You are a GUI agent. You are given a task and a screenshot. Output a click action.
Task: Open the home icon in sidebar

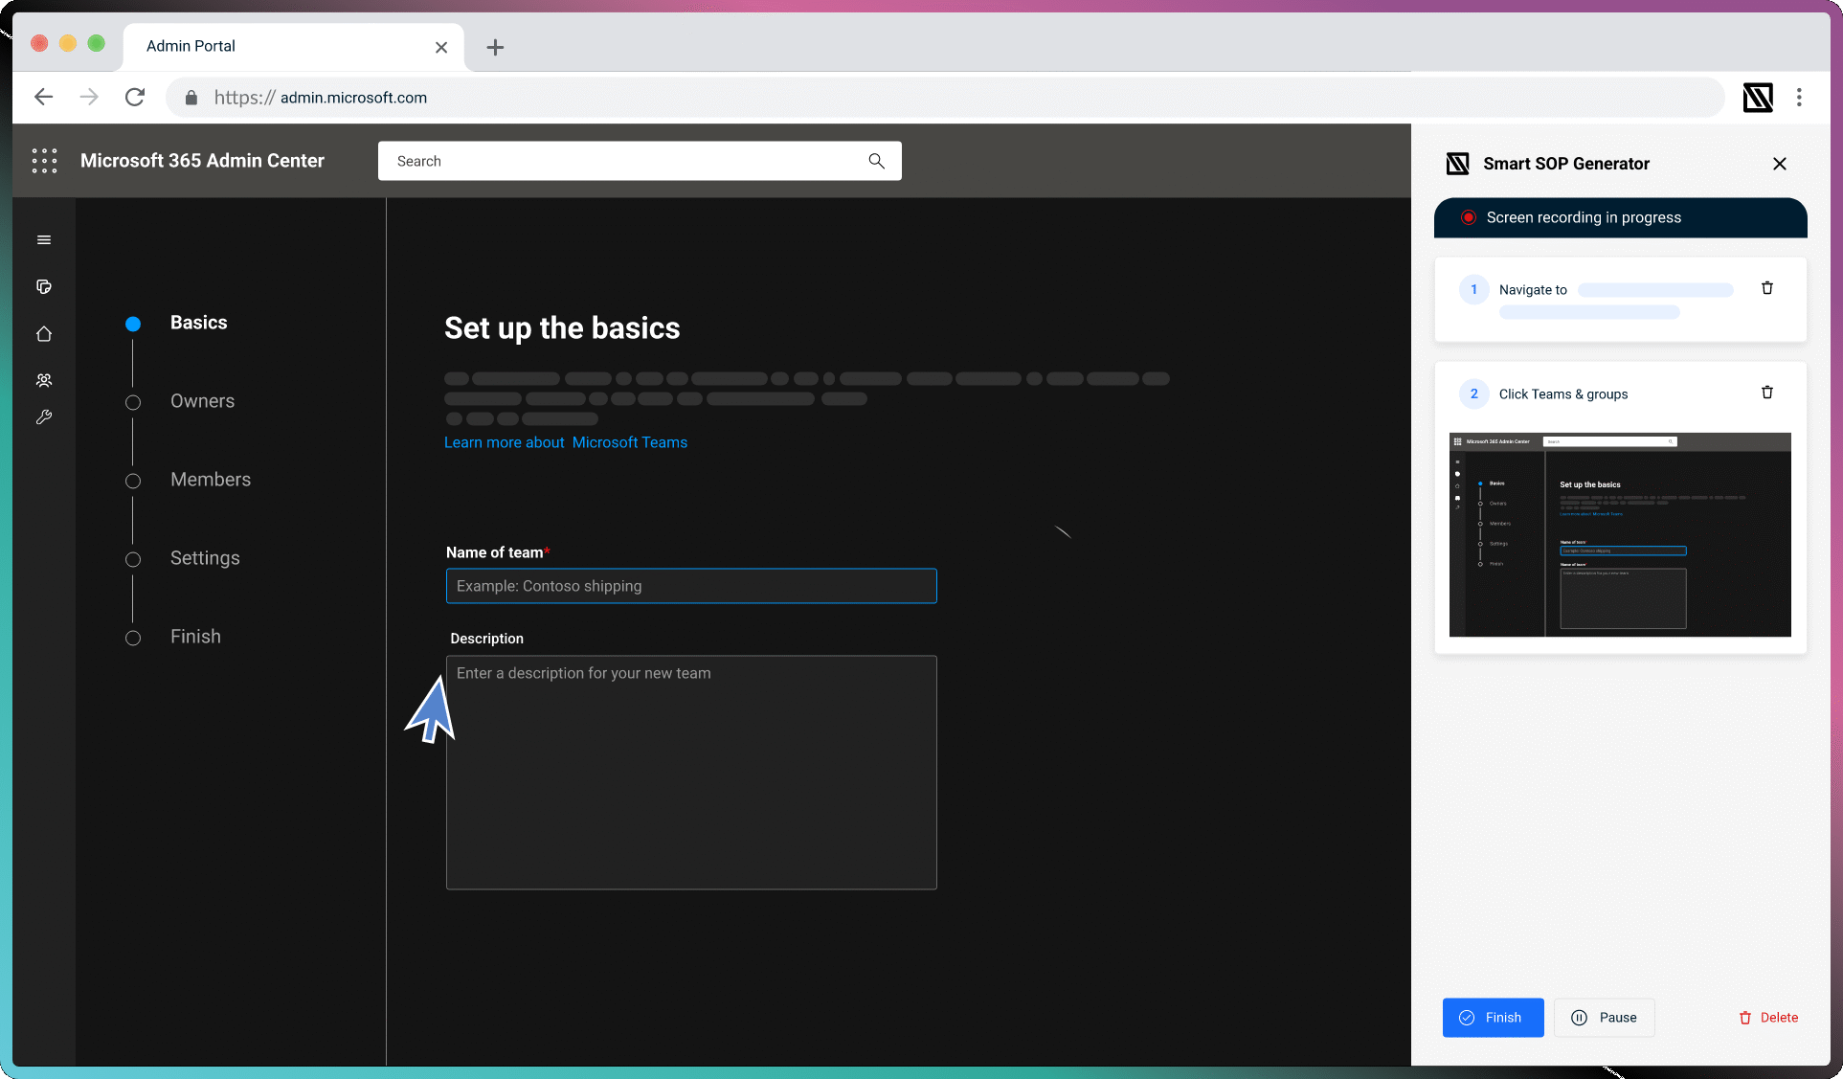(x=44, y=334)
